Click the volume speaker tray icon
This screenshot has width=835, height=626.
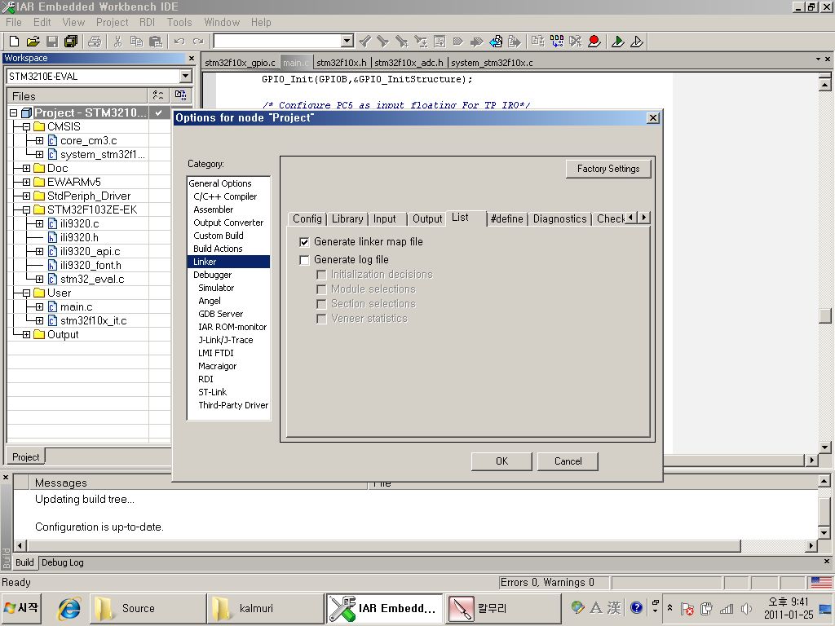[x=745, y=608]
